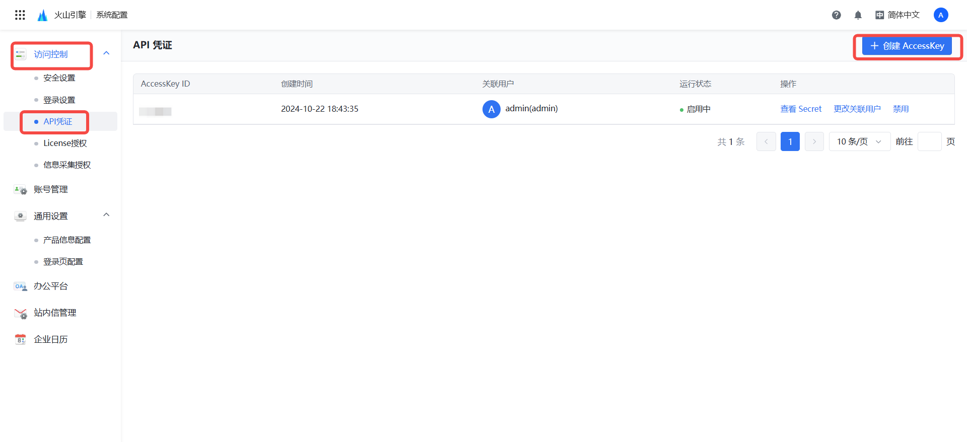
Task: Click creation time 2024-10-22 18:43:35
Action: click(x=320, y=109)
